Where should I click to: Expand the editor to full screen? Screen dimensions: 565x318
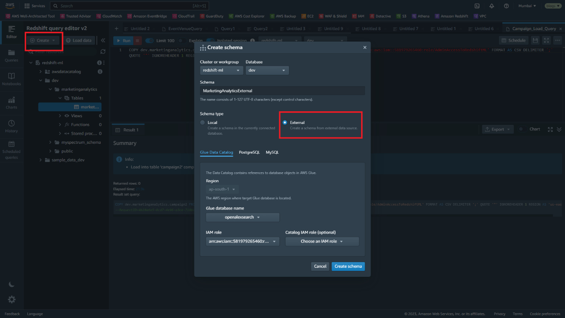546,40
